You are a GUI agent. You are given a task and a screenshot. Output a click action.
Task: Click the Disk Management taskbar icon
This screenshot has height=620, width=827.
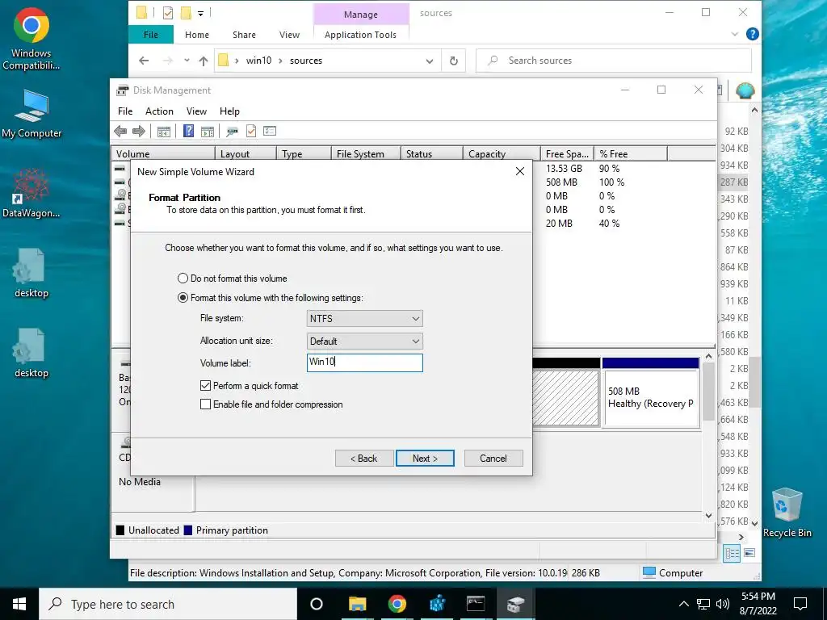515,604
